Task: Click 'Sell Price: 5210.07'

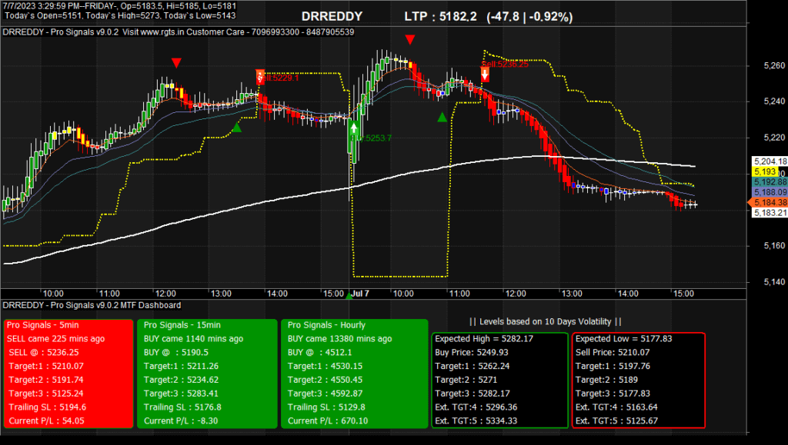Action: [612, 352]
